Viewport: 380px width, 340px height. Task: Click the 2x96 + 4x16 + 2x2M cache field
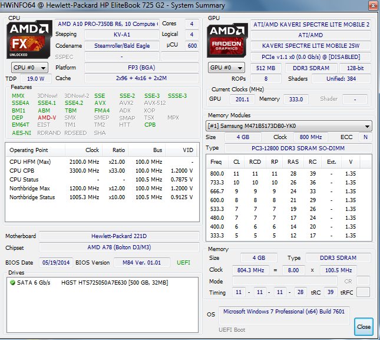tap(141, 78)
